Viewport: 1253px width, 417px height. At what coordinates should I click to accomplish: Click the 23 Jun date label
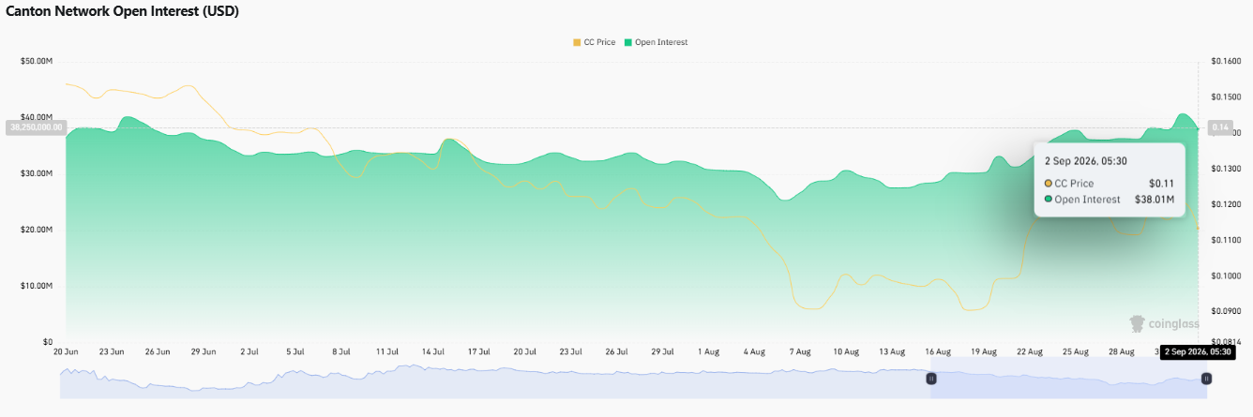tap(112, 351)
